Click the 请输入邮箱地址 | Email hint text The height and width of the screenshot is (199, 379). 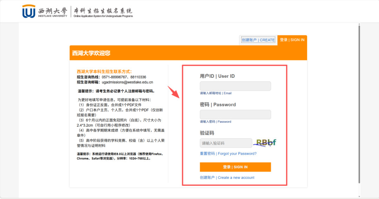(x=215, y=93)
